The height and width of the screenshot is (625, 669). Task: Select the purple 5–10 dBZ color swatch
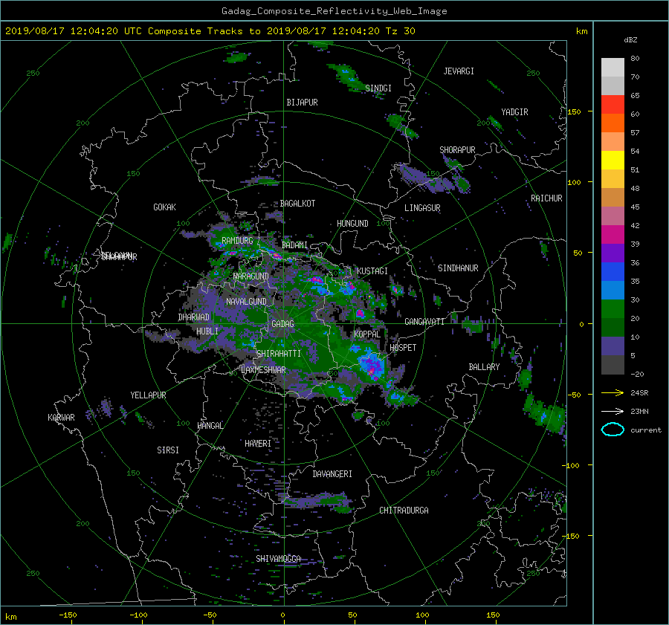613,346
